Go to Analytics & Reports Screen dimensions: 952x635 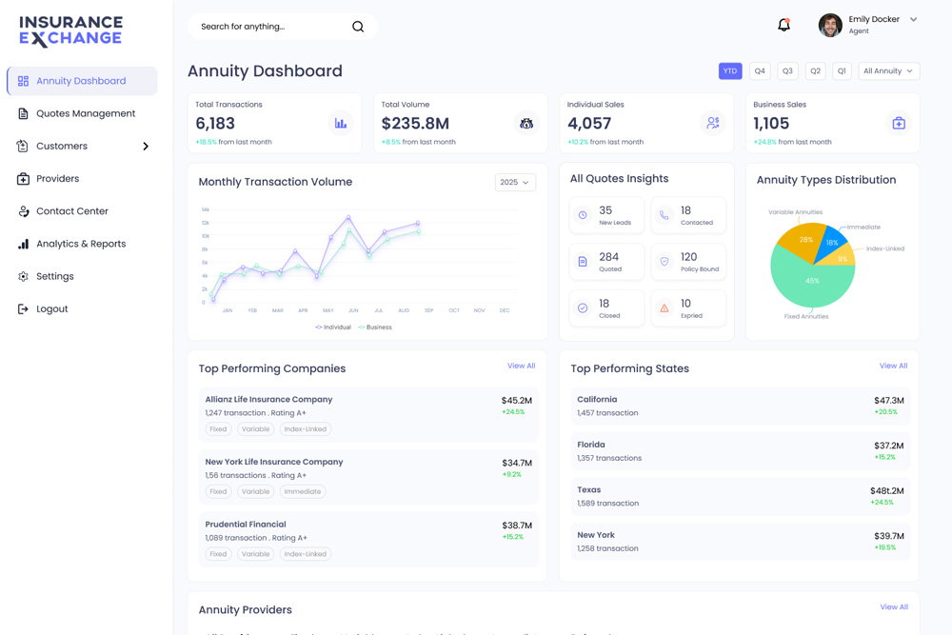click(x=80, y=244)
